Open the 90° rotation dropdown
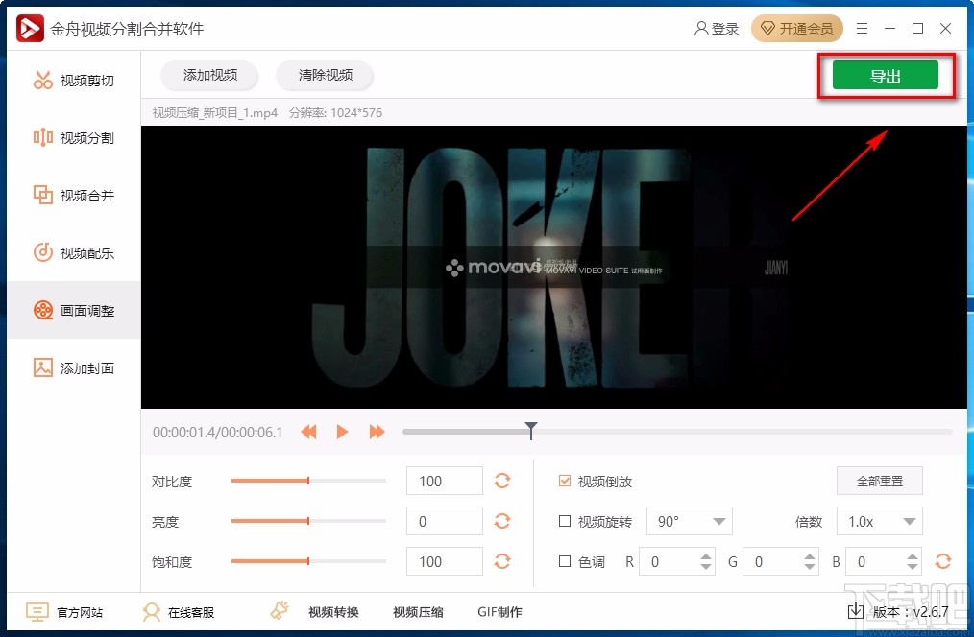The width and height of the screenshot is (974, 637). (x=690, y=521)
